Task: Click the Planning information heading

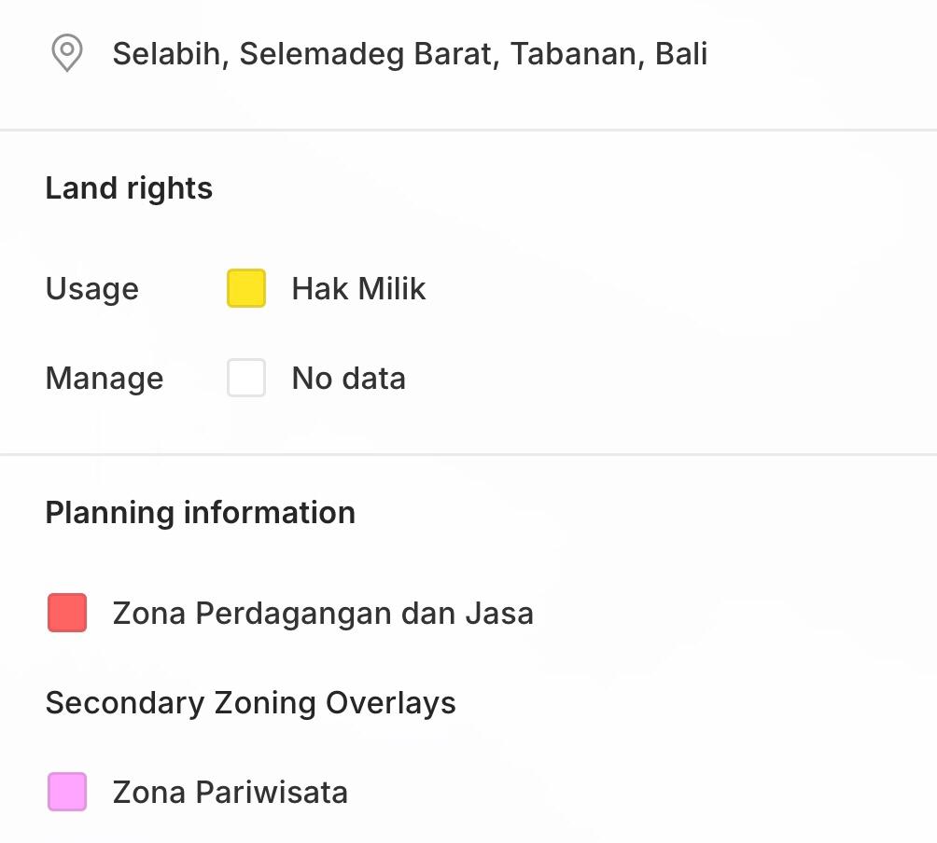Action: click(200, 513)
